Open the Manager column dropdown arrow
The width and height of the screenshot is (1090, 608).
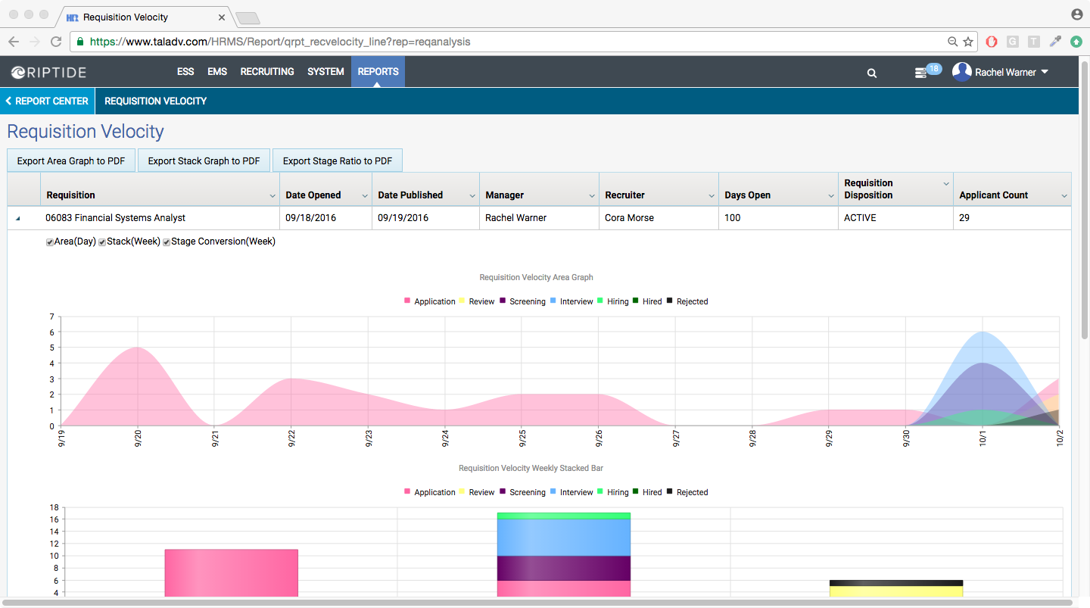(x=592, y=196)
